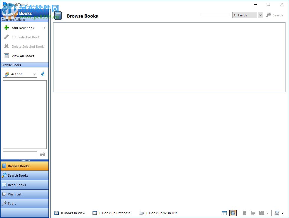Click the grey shopping cart toolbar icon

pos(253,213)
